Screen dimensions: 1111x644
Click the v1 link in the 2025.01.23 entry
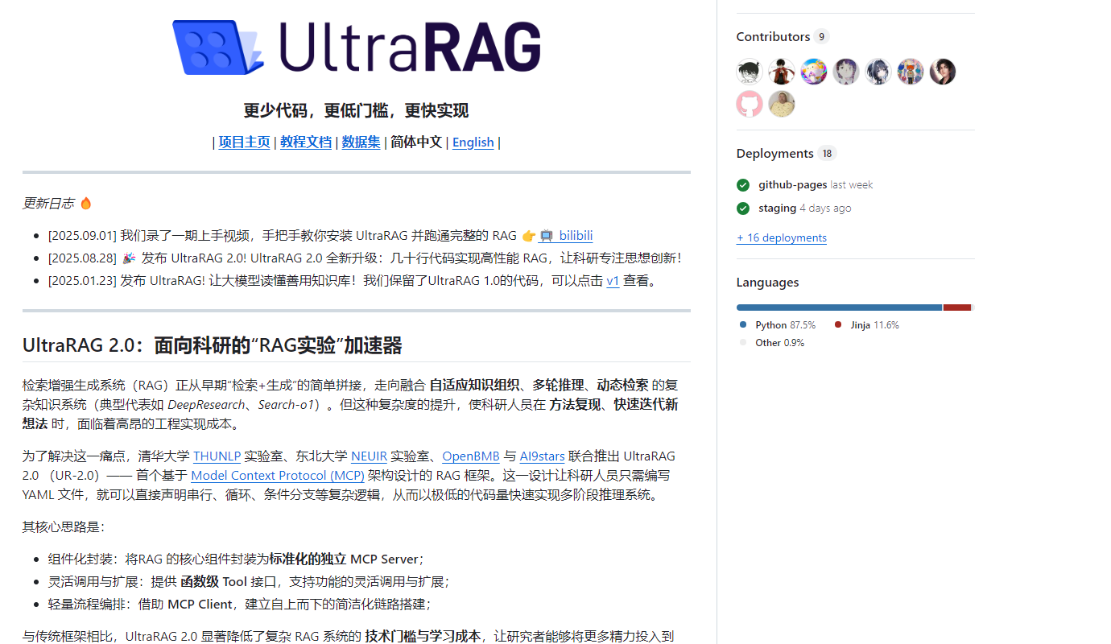coord(613,281)
